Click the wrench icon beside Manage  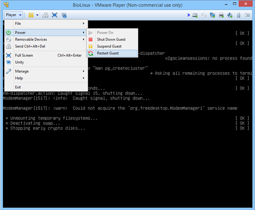click(8, 71)
